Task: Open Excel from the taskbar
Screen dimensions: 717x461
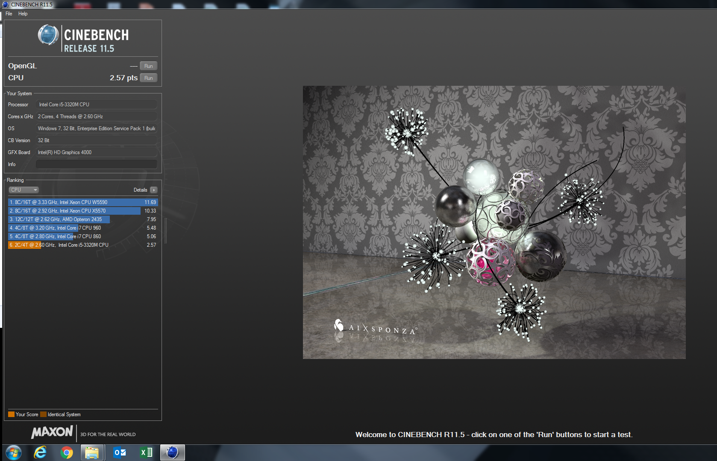Action: [146, 452]
